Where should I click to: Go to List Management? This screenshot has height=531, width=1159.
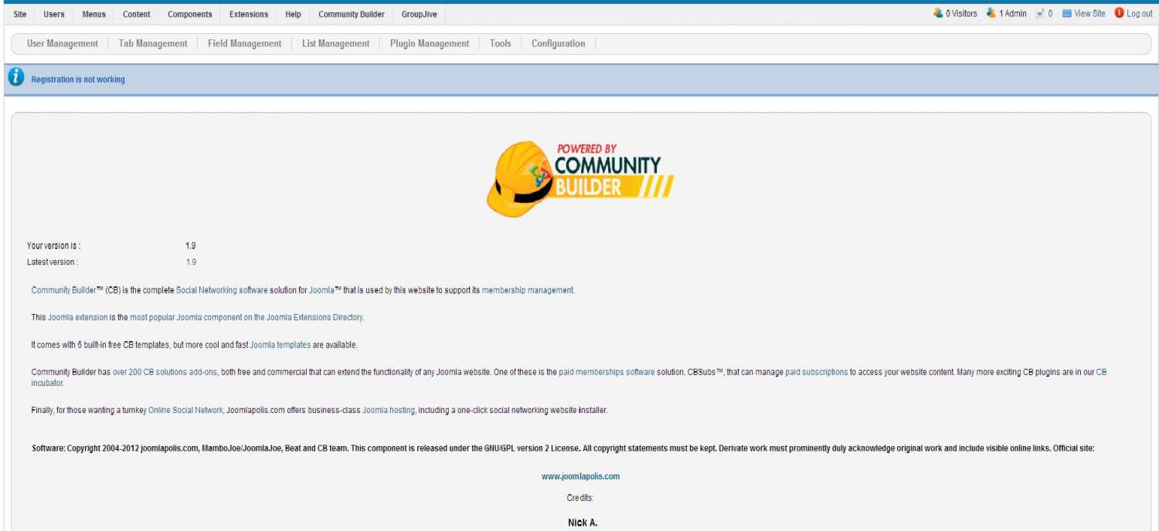pyautogui.click(x=336, y=43)
